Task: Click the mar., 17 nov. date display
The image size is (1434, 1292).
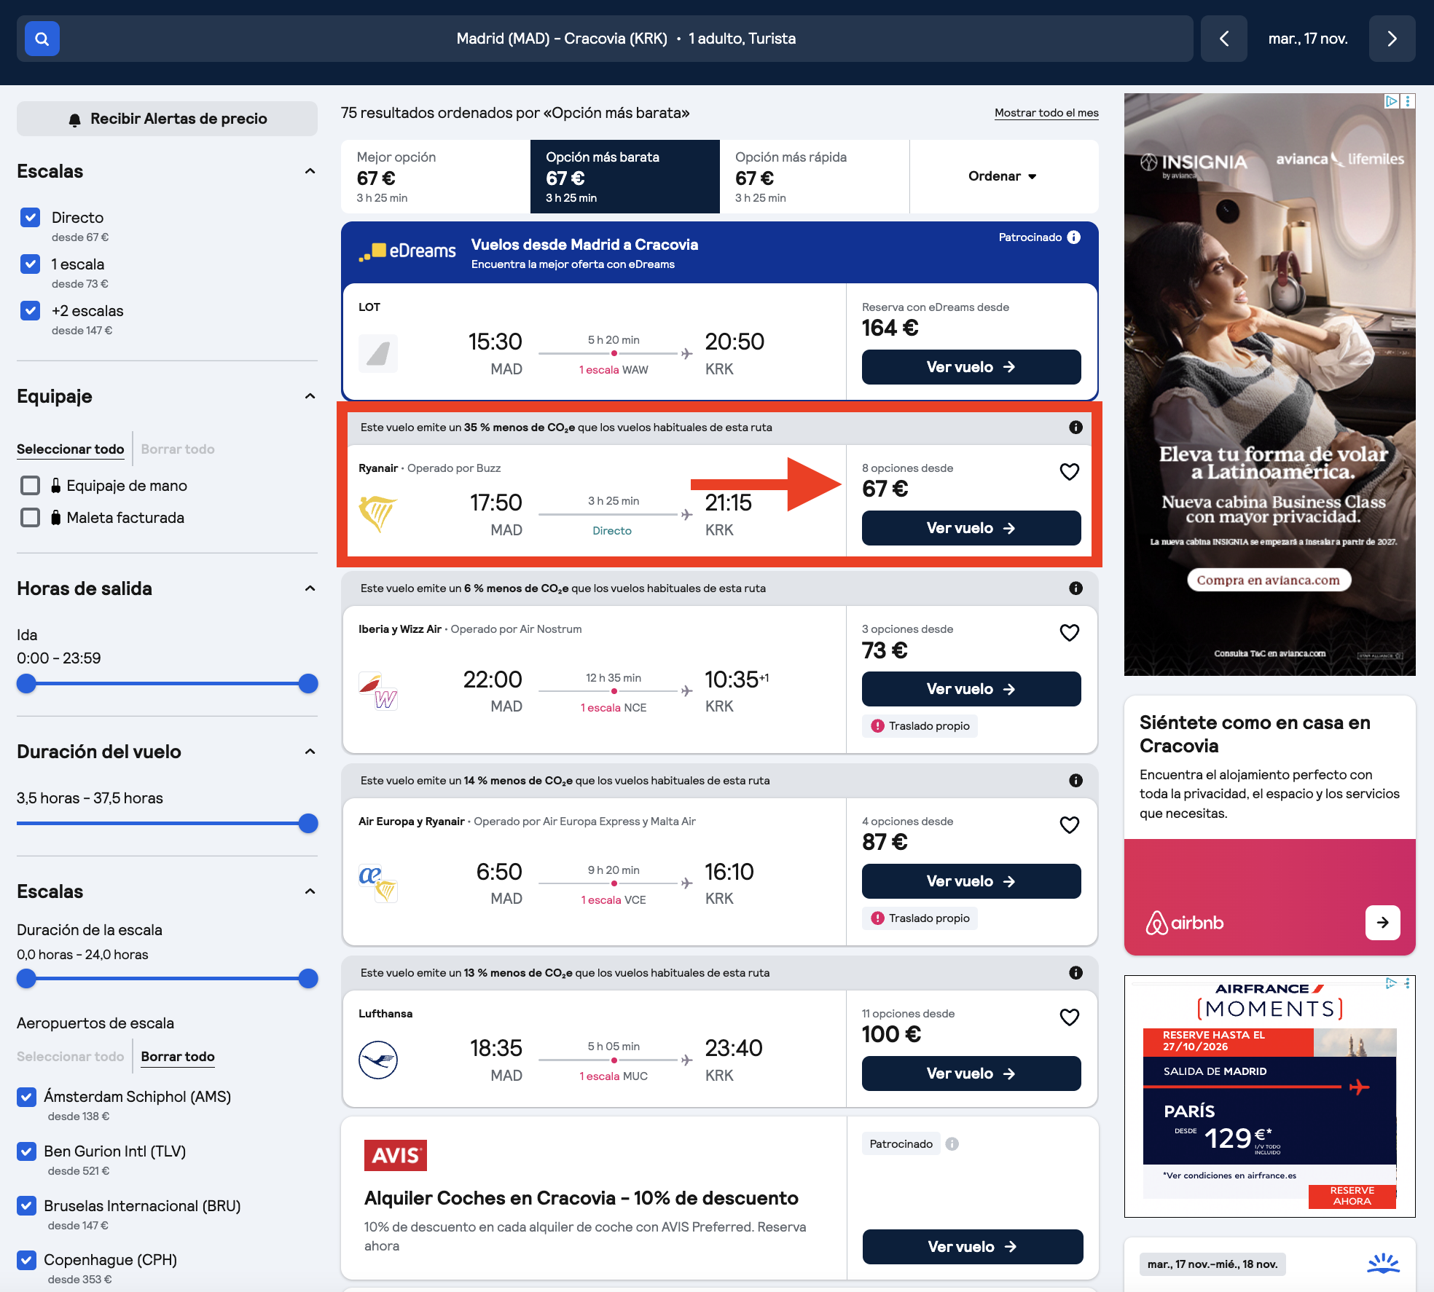Action: click(x=1308, y=39)
